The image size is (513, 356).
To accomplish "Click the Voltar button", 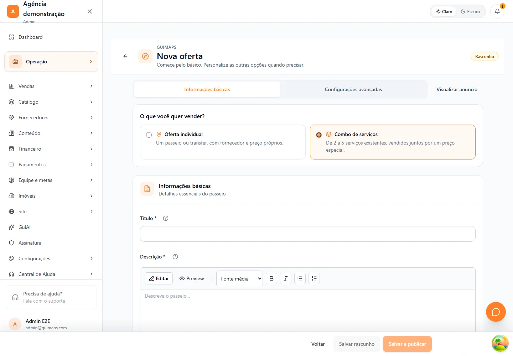I will pos(318,344).
